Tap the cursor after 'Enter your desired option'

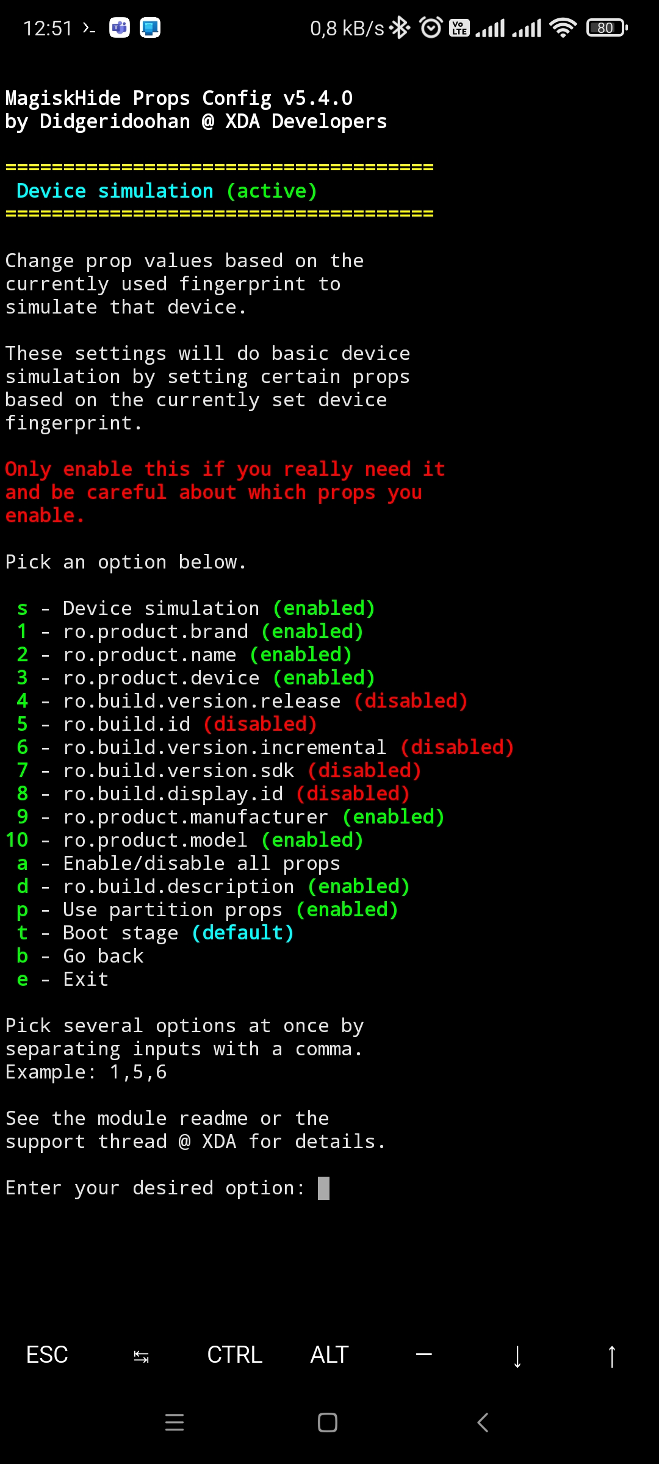click(323, 1188)
